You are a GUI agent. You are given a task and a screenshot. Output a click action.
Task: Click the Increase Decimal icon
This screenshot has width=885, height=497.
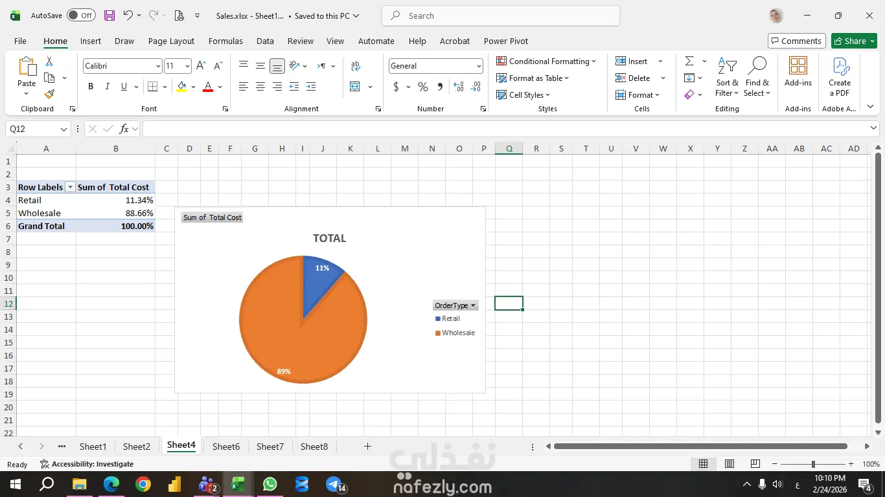459,87
